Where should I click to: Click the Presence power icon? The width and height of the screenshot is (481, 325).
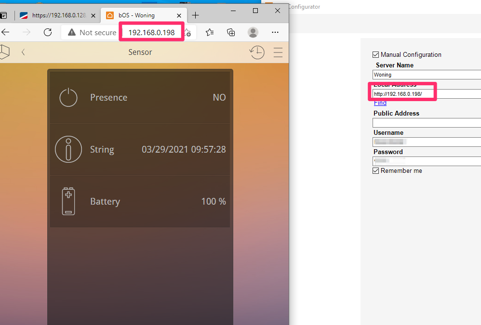point(68,97)
